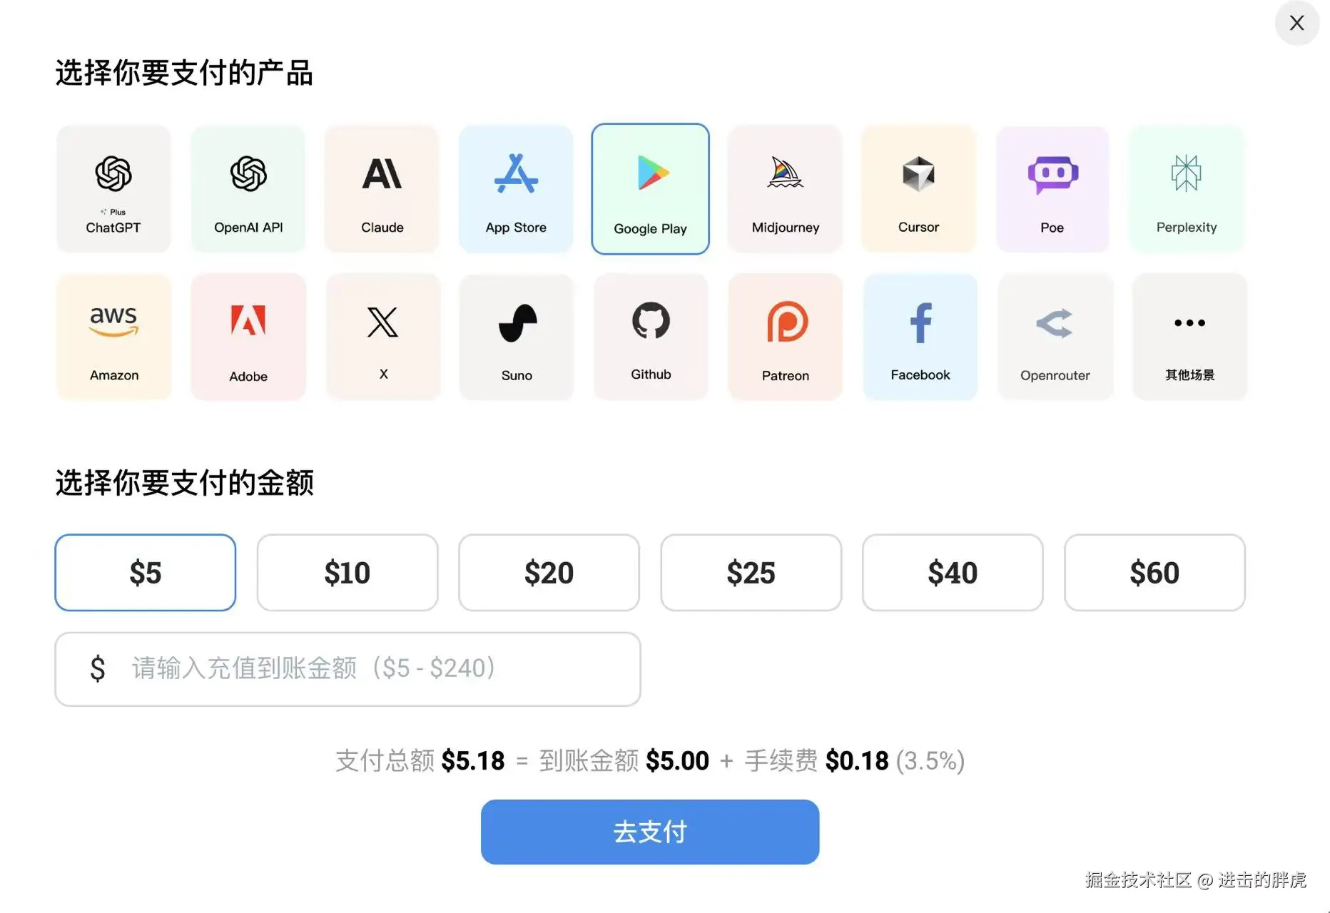
Task: Pick the $60 amount option
Action: coord(1154,573)
